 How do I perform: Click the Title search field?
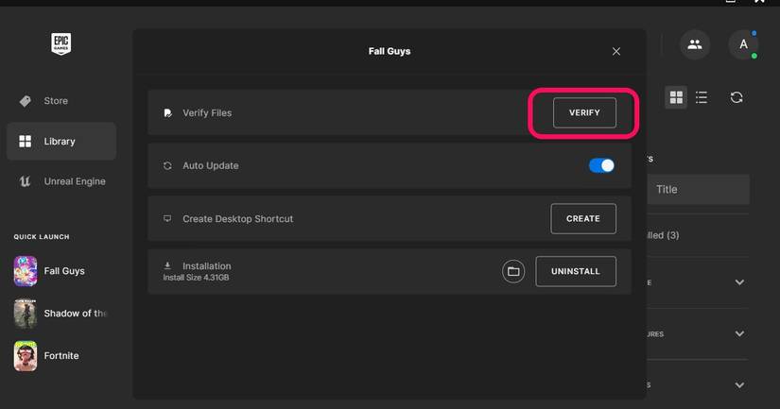pyautogui.click(x=699, y=189)
